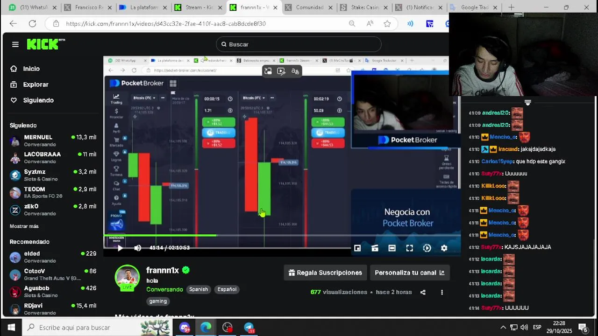Open the Windows Start menu

tap(11, 328)
